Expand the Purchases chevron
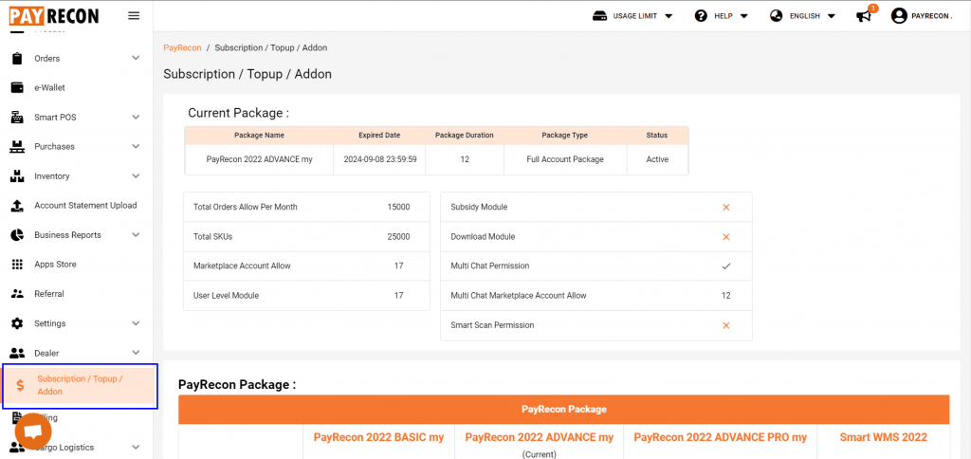Screen dimensions: 971x459 137,147
